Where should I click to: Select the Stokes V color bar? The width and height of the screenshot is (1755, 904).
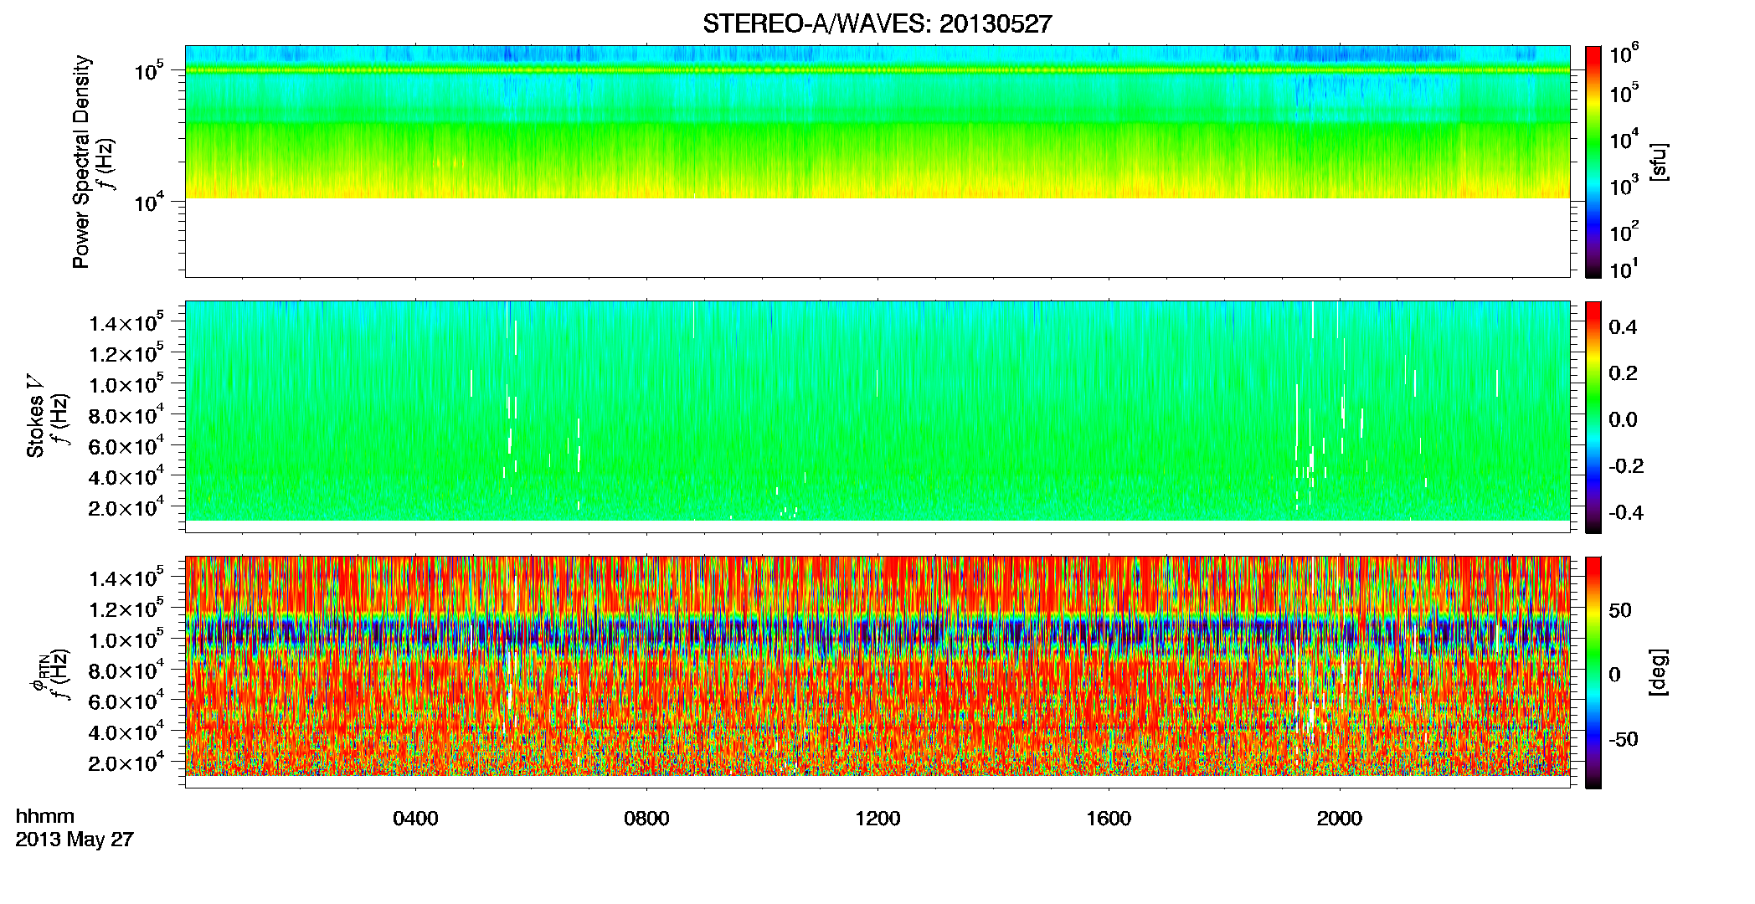pos(1593,417)
